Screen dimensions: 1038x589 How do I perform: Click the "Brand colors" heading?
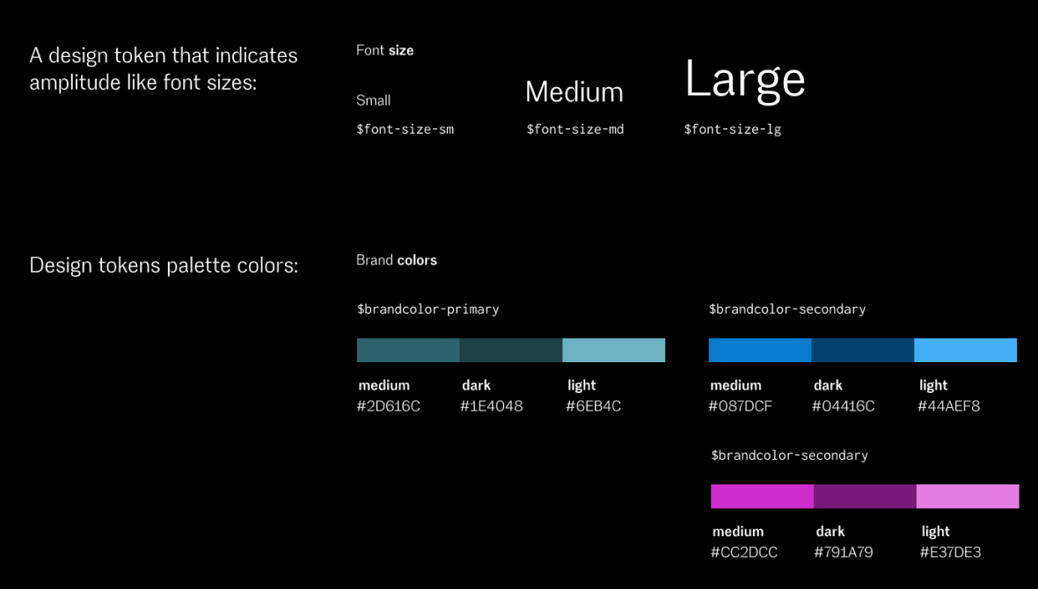point(397,260)
